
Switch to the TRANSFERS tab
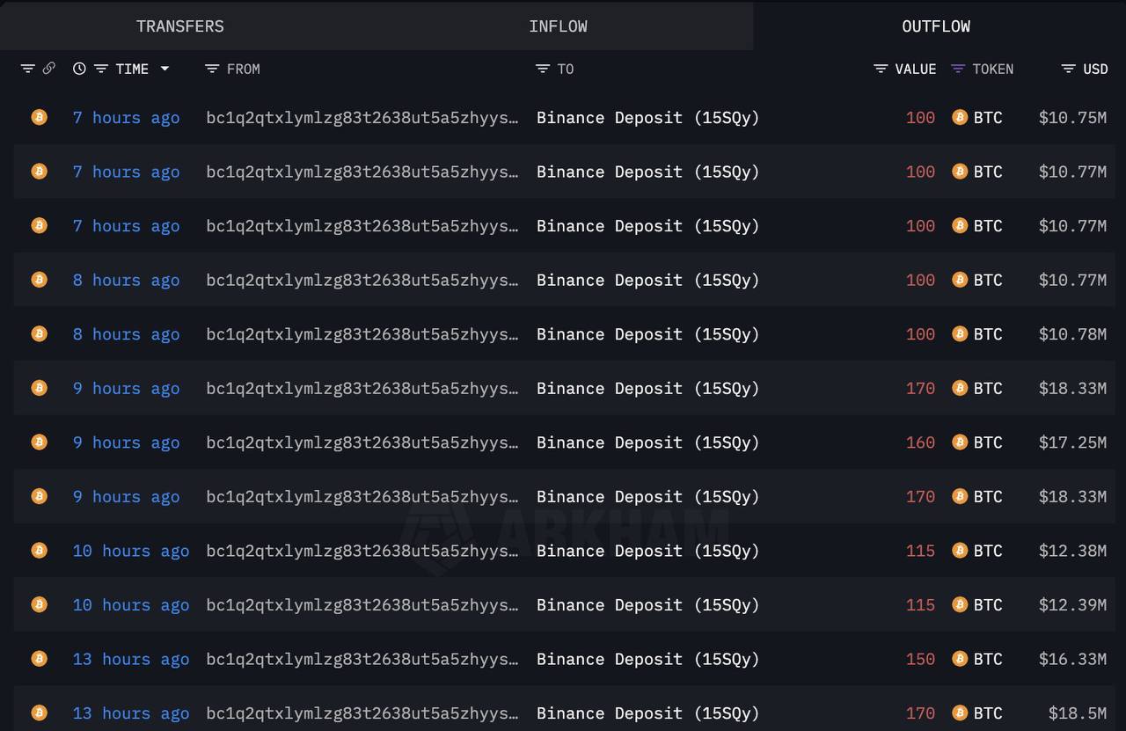[x=180, y=26]
